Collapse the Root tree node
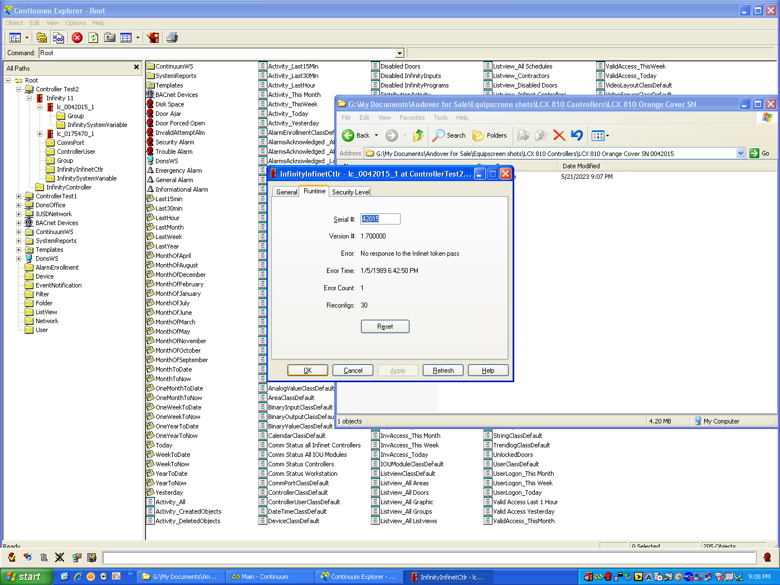The width and height of the screenshot is (780, 585). tap(8, 80)
